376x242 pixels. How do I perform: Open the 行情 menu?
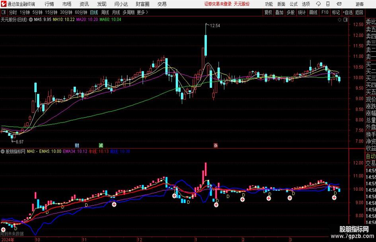(x=49, y=4)
